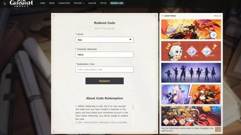Click the Xiangling's new outfit caption text
This screenshot has height=135, width=241.
click(x=187, y=130)
